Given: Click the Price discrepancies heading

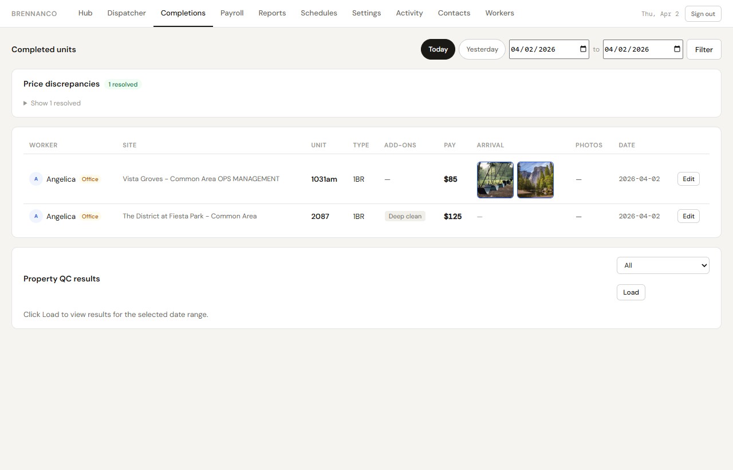Looking at the screenshot, I should (62, 84).
